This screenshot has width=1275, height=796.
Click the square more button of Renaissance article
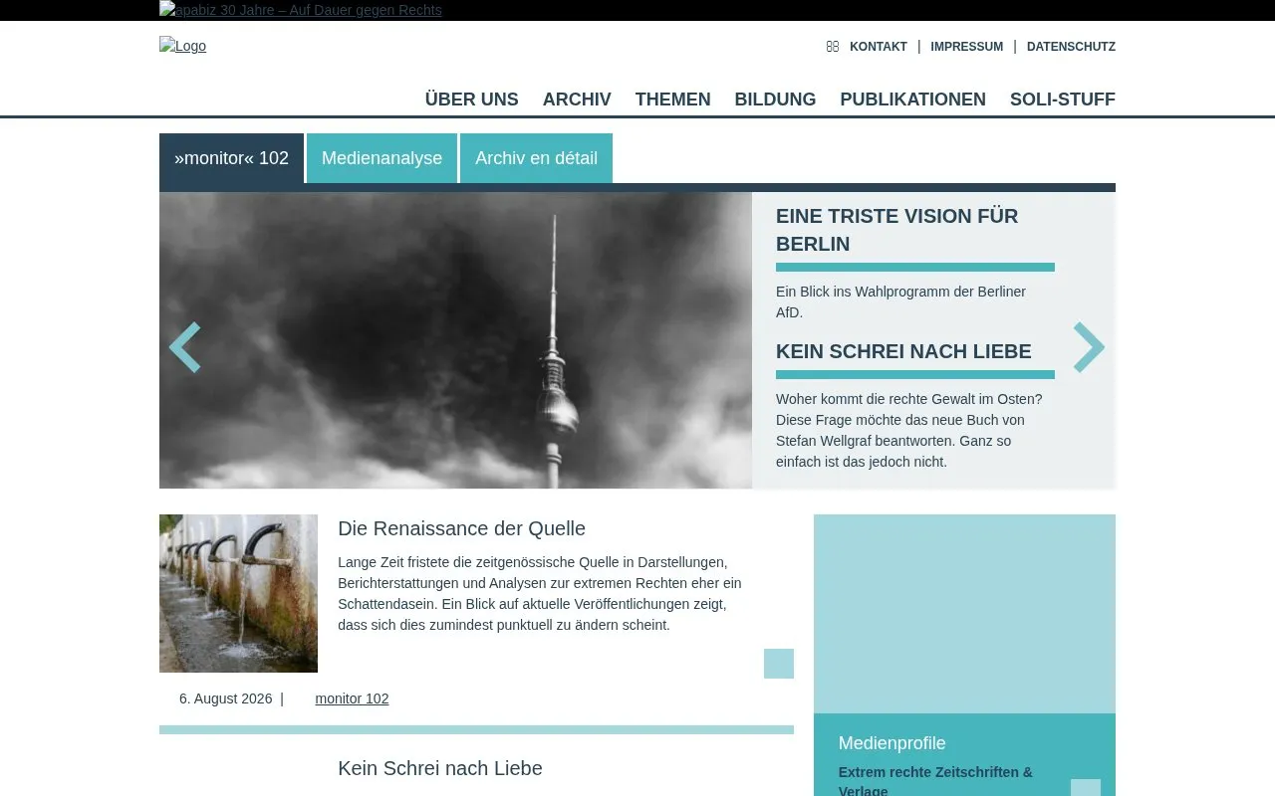779,664
